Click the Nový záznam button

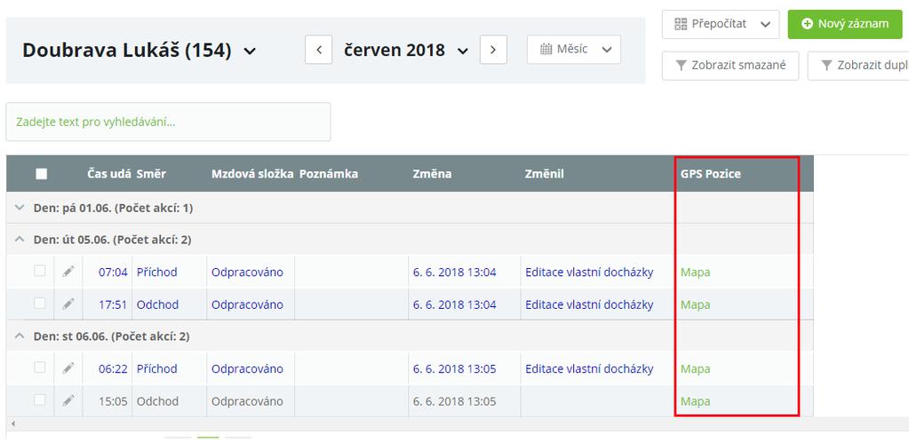[x=845, y=24]
